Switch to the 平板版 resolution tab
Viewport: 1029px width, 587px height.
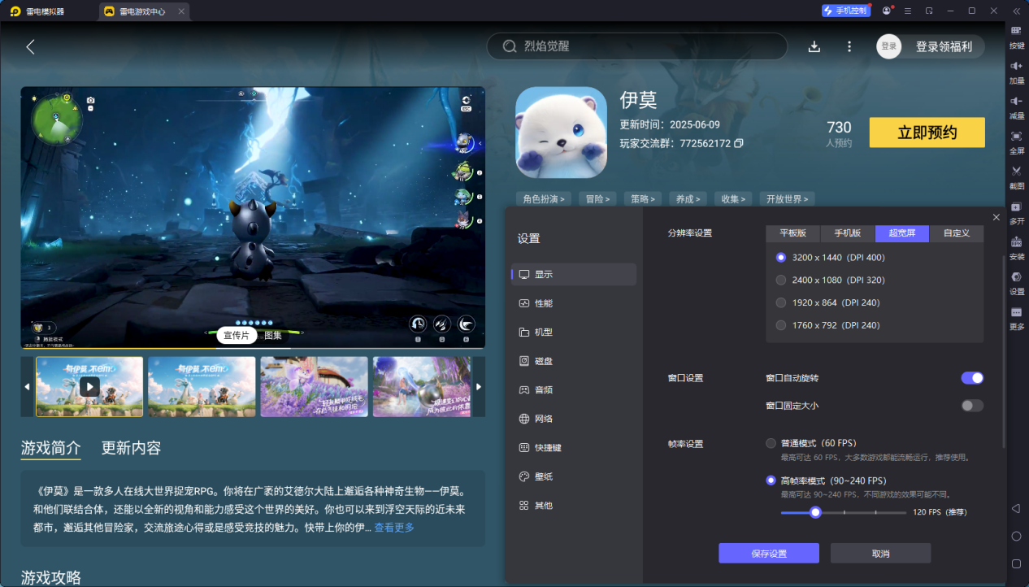(792, 233)
